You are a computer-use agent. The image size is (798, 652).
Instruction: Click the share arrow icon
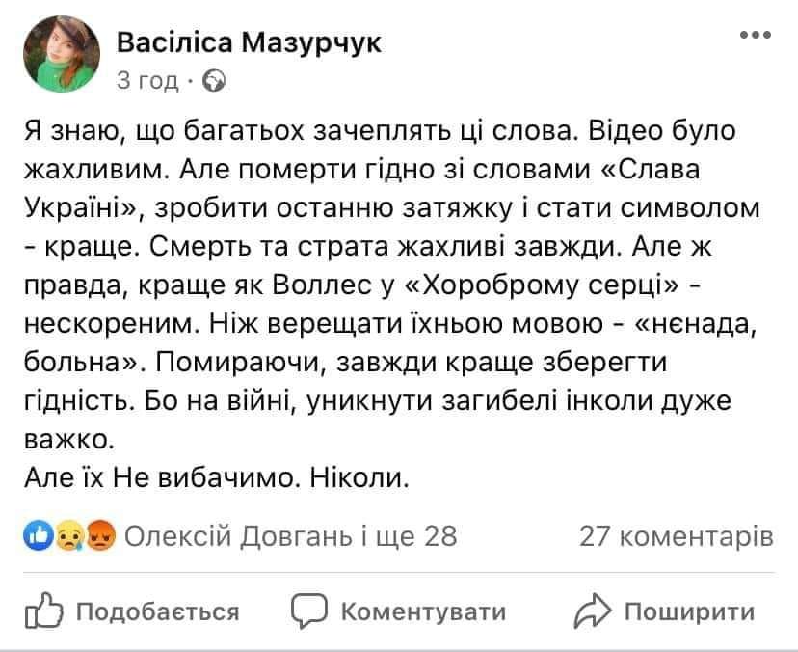click(x=590, y=611)
